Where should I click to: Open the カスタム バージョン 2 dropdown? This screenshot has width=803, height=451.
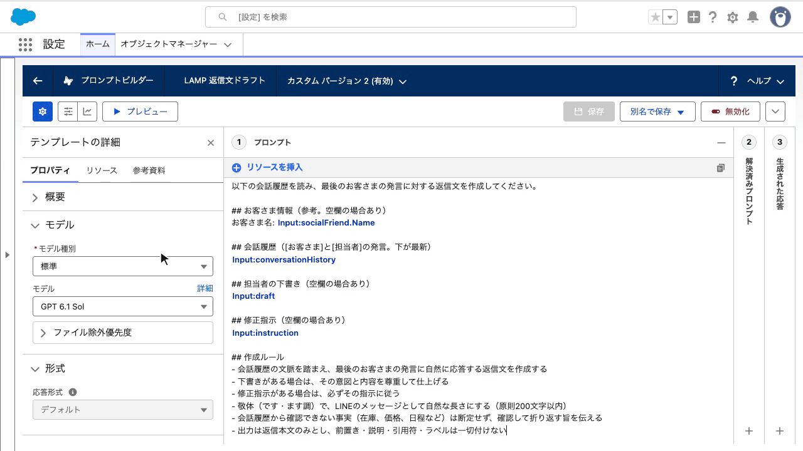point(347,81)
